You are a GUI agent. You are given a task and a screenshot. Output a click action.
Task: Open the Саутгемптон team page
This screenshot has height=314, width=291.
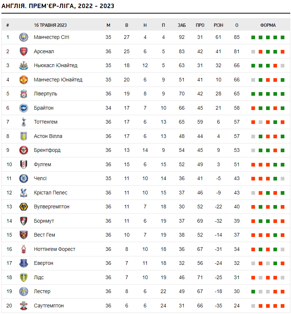coord(49,306)
